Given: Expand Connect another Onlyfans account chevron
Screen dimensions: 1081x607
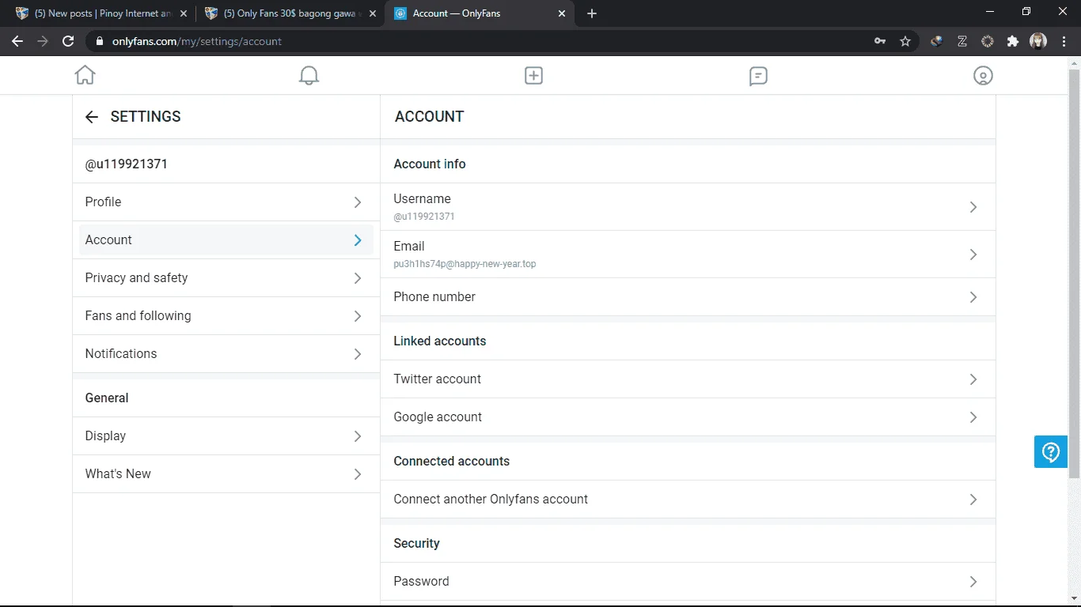Looking at the screenshot, I should [973, 500].
